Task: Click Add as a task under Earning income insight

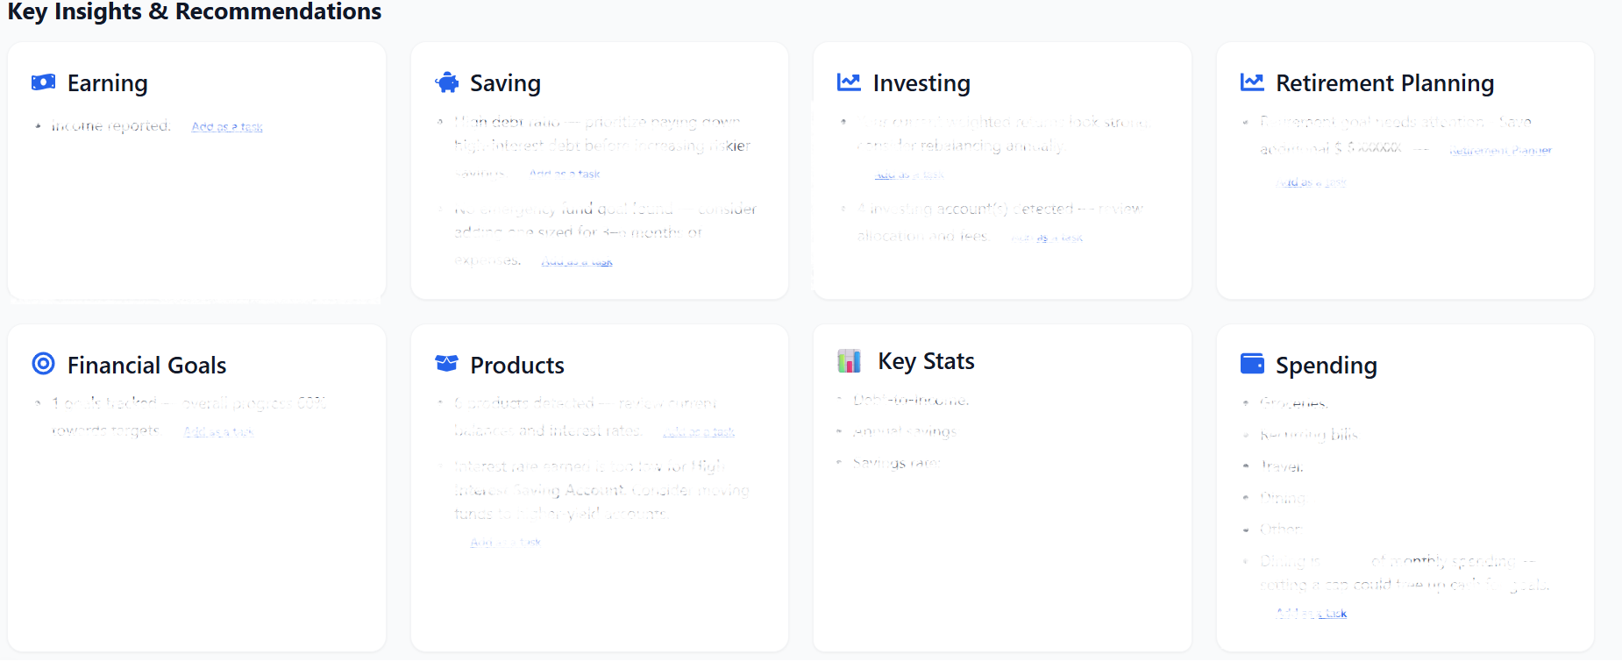Action: (226, 126)
